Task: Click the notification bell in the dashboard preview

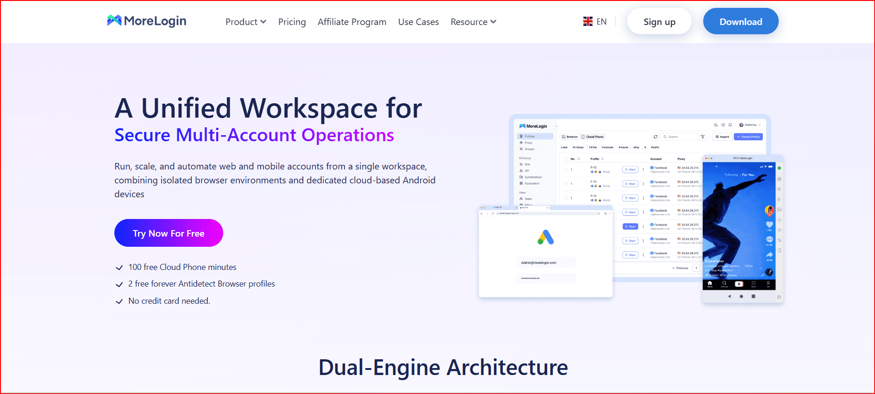Action: click(x=730, y=125)
